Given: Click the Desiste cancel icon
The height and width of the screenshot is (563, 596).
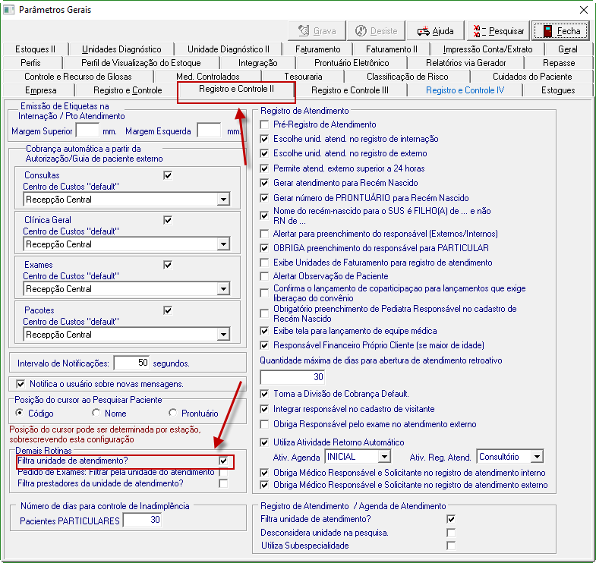Looking at the screenshot, I should [x=361, y=31].
